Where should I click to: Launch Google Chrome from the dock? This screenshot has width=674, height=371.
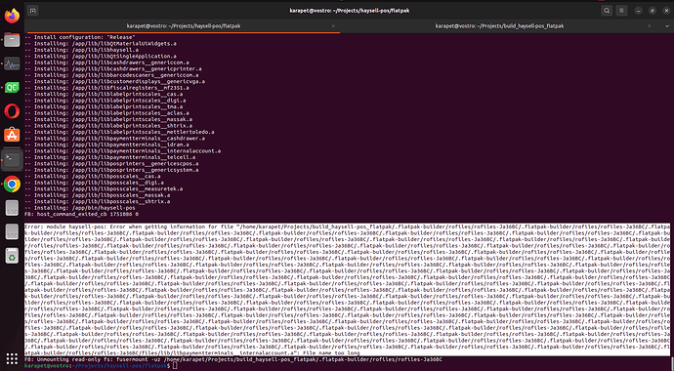click(x=12, y=184)
